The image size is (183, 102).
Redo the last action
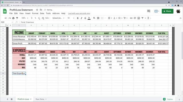[9, 18]
